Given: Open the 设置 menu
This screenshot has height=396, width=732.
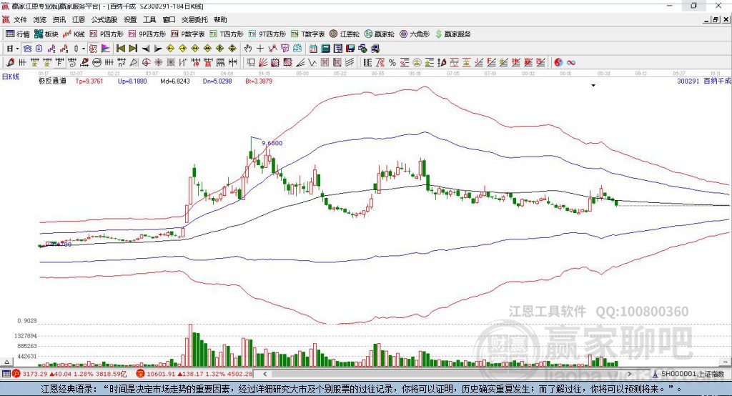Looking at the screenshot, I should [x=130, y=19].
